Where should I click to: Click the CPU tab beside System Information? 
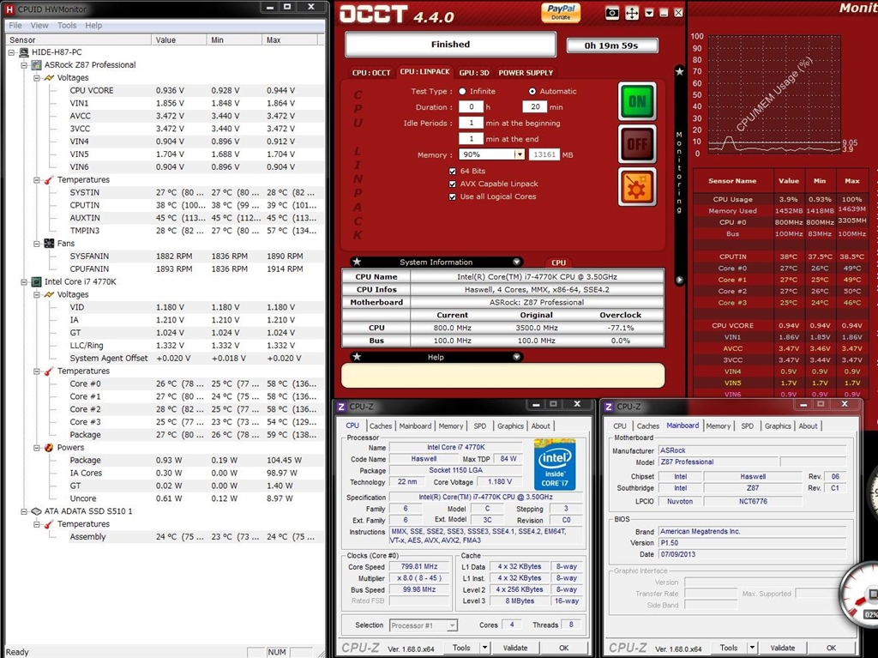(559, 263)
